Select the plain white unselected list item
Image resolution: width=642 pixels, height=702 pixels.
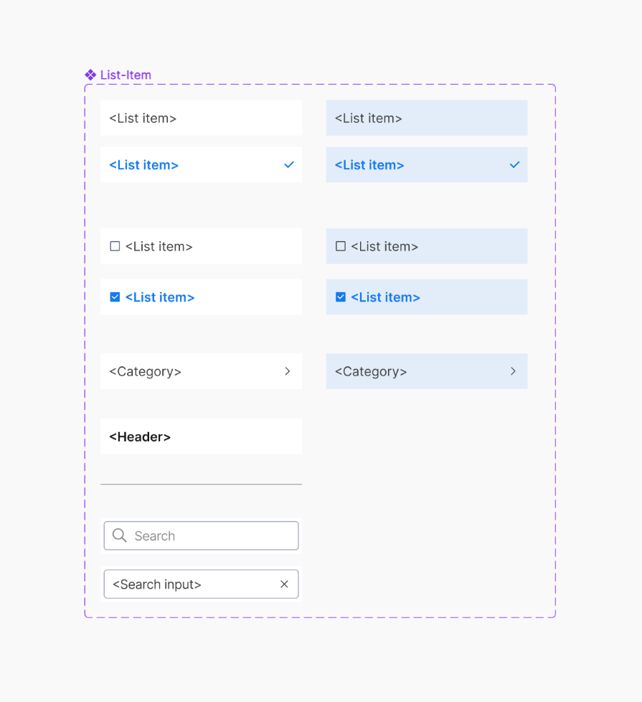point(201,118)
